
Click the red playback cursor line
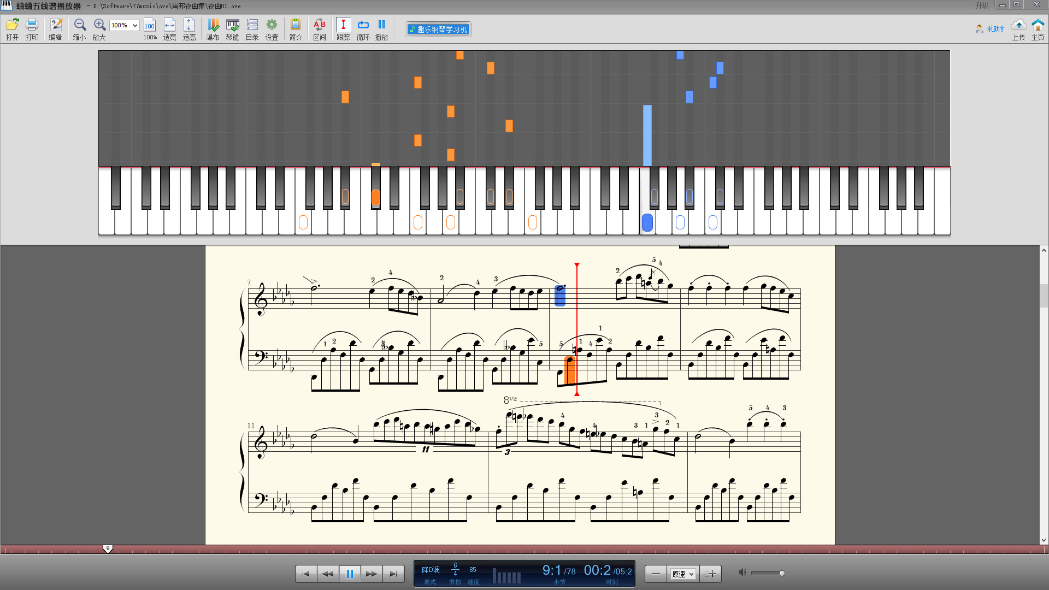coord(576,329)
